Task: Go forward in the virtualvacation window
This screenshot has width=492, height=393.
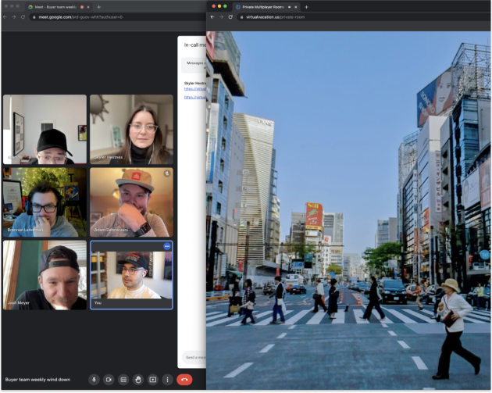Action: [x=222, y=17]
